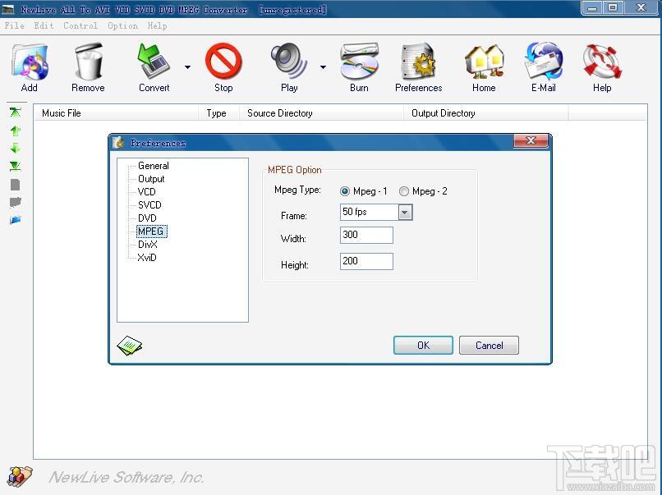Click the E-Mail toolbar icon
Viewport: 662px width, 495px height.
tap(544, 62)
